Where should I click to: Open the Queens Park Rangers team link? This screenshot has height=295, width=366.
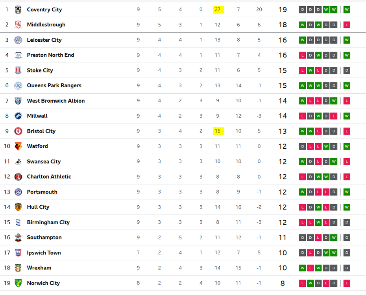54,85
